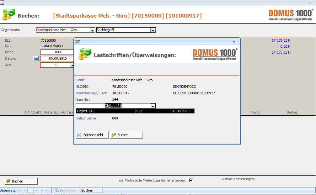Go to last record navigation arrow
Screen dimensions: 316x195
tap(42, 190)
